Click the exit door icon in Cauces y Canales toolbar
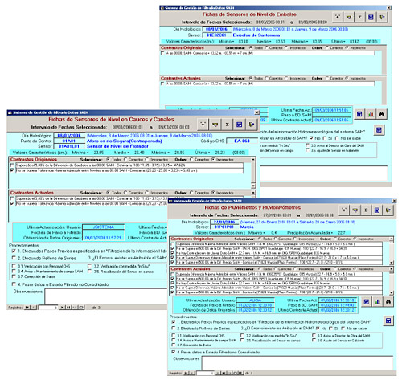This screenshot has width=402, height=380. click(252, 125)
